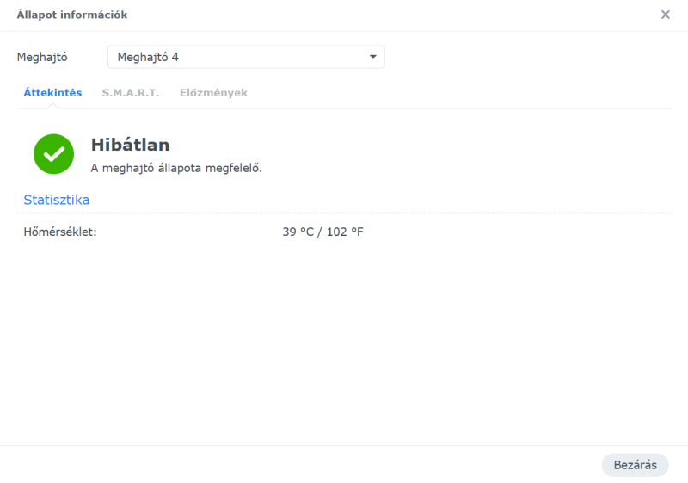Image resolution: width=688 pixels, height=483 pixels.
Task: Expand the Meghajtó dropdown arrow
Action: pos(373,57)
